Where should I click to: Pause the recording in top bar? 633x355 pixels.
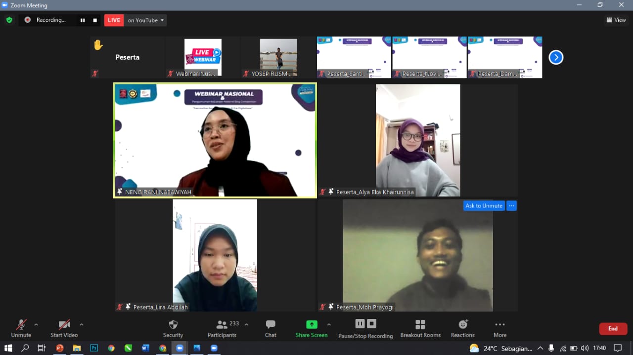tap(83, 20)
